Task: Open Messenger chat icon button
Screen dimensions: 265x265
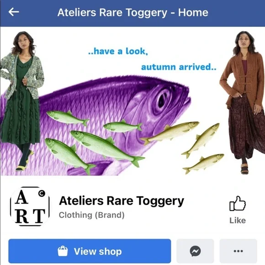Action: 195,251
